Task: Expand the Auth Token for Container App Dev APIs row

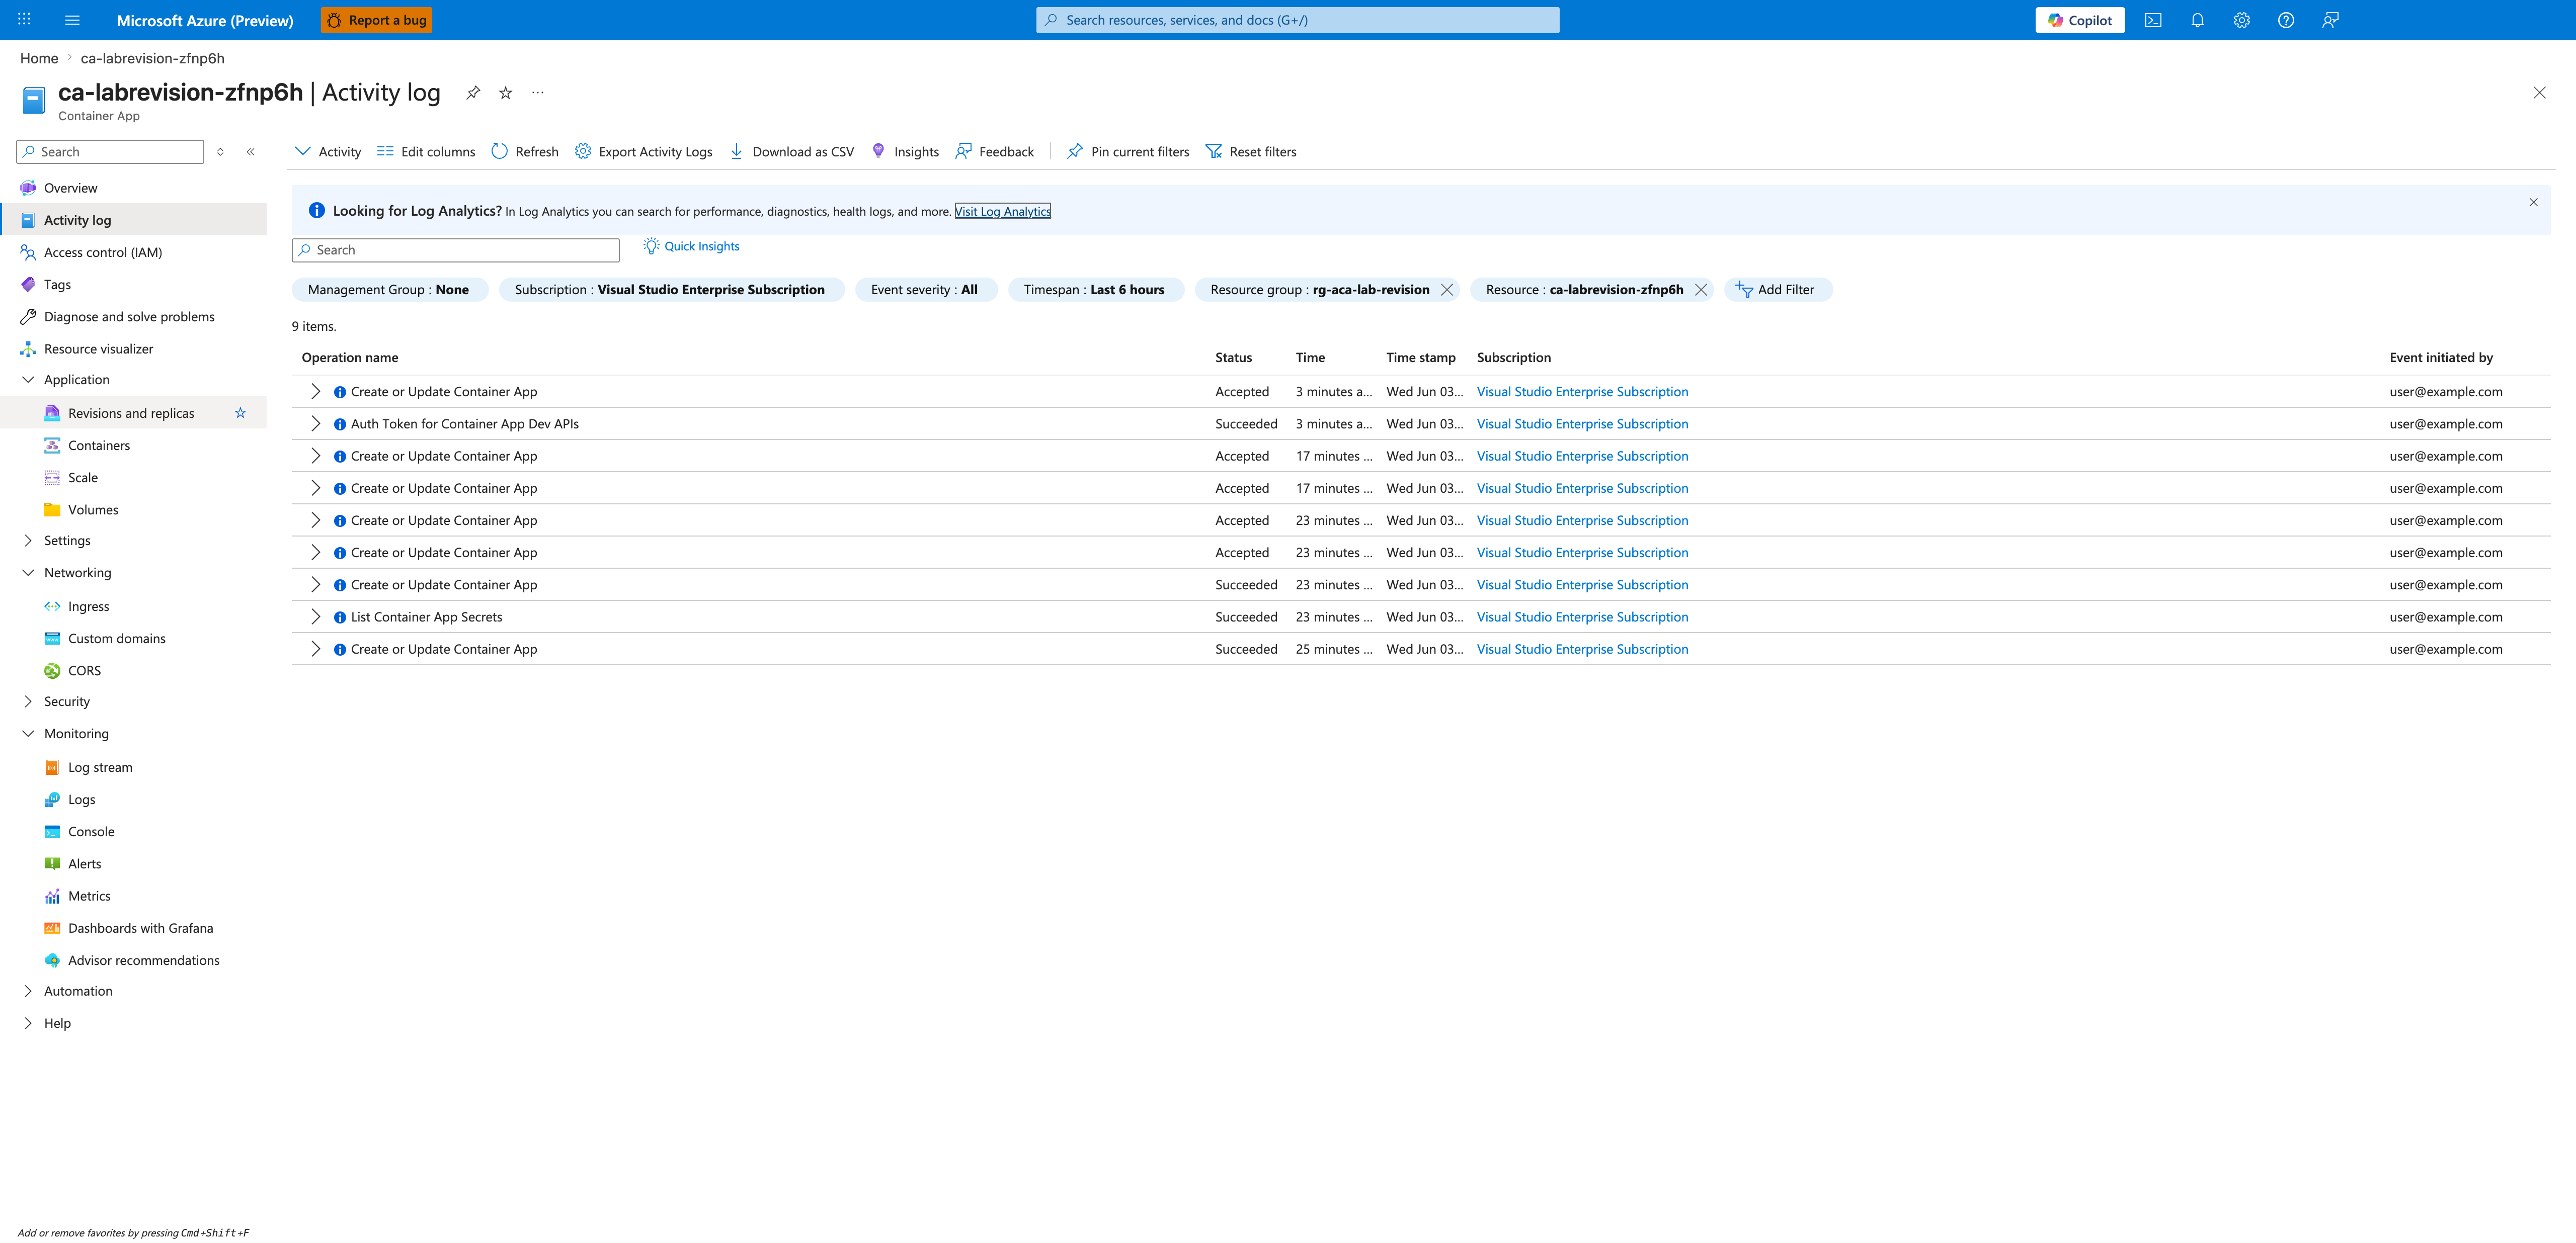Action: click(316, 424)
